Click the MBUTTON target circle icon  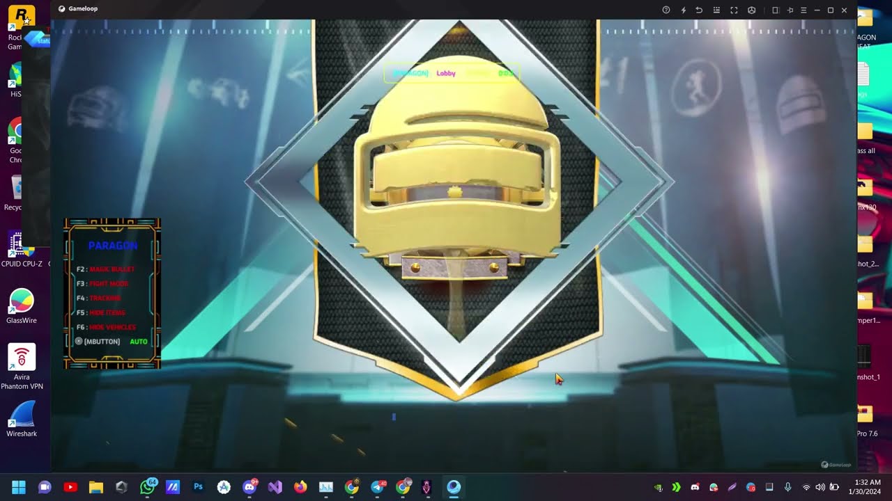tap(79, 342)
